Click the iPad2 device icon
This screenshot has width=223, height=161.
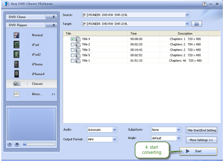tap(16, 54)
